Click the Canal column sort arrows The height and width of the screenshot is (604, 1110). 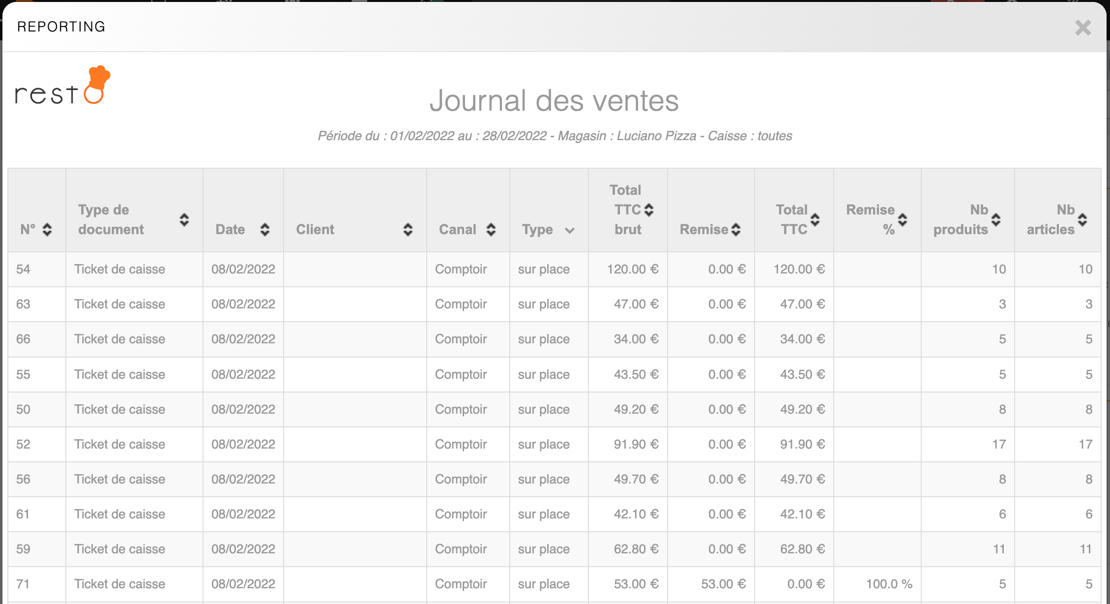pos(491,230)
